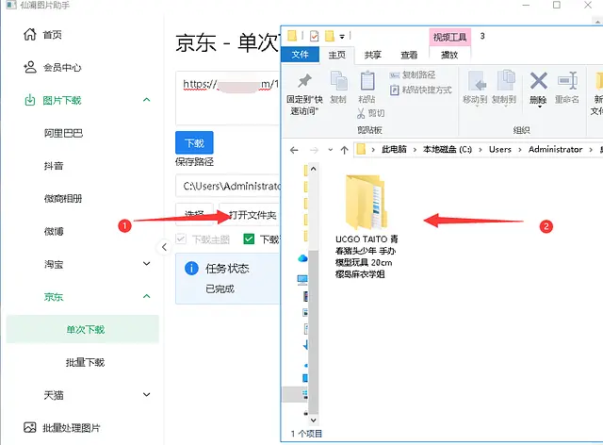This screenshot has height=445, width=603.
Task: Click the 移动到 ribbon icon
Action: pyautogui.click(x=476, y=80)
